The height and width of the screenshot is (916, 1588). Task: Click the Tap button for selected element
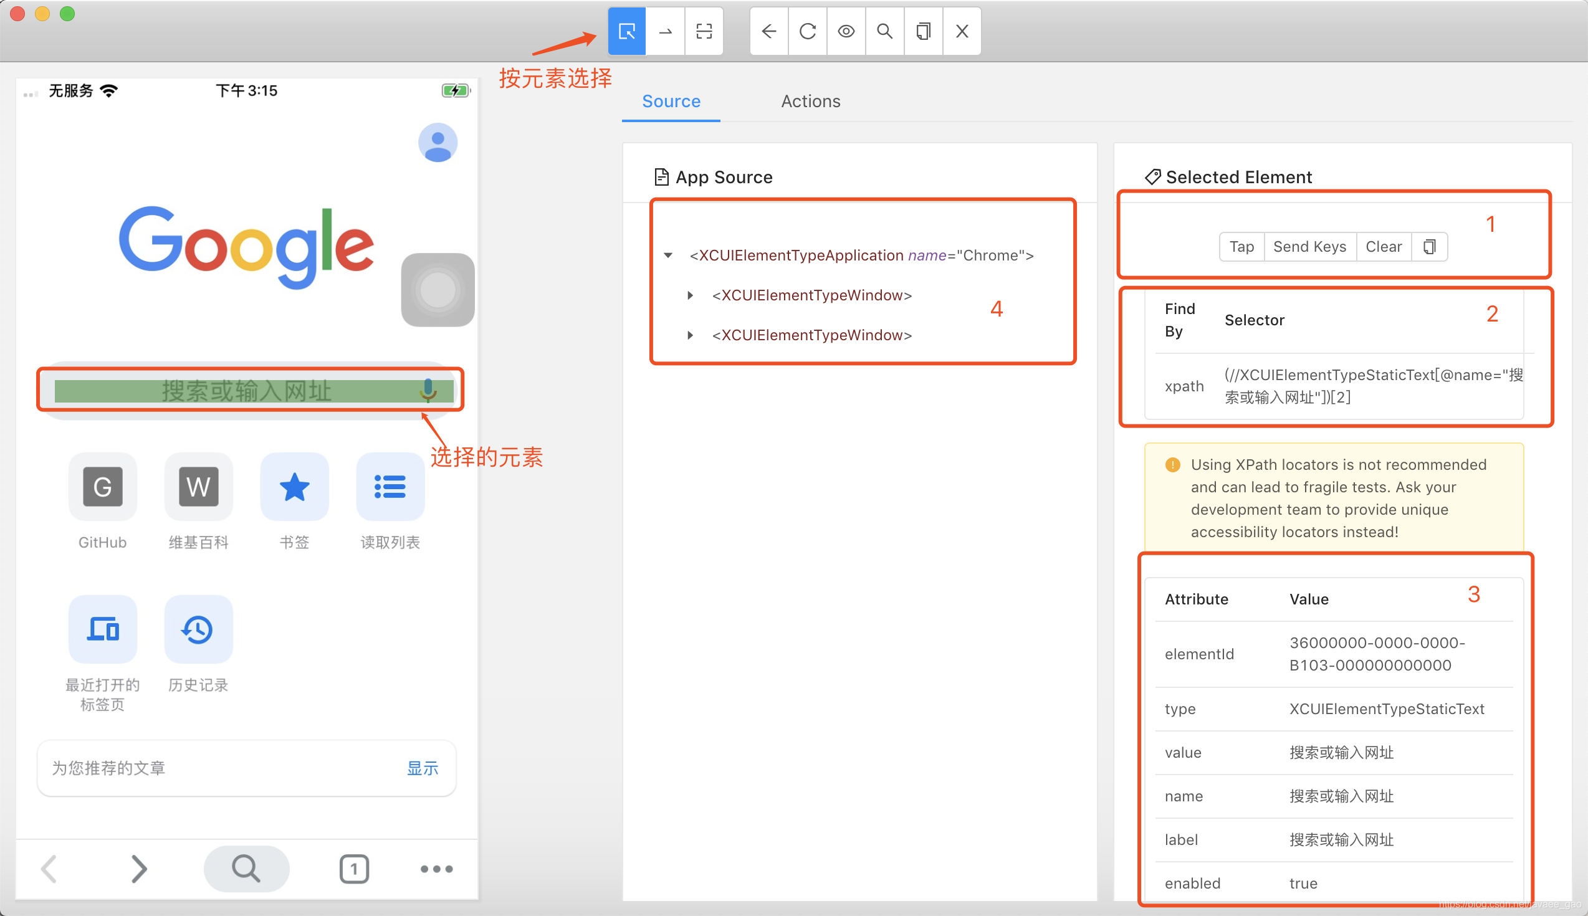[1242, 247]
